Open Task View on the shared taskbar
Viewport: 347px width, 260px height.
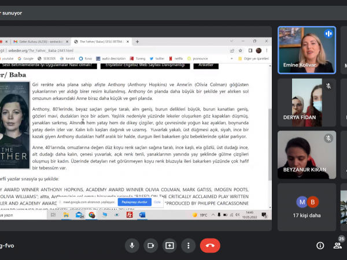(x=53, y=215)
